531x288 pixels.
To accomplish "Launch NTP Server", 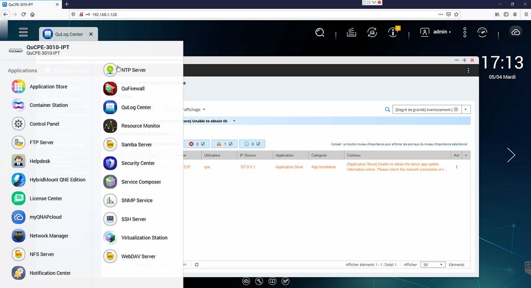I will pos(124,70).
